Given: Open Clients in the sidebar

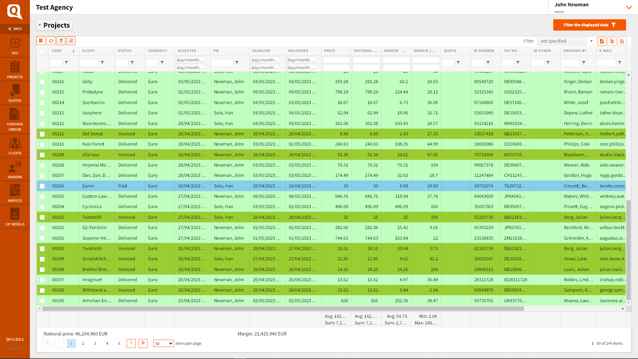Looking at the screenshot, I should pyautogui.click(x=15, y=146).
